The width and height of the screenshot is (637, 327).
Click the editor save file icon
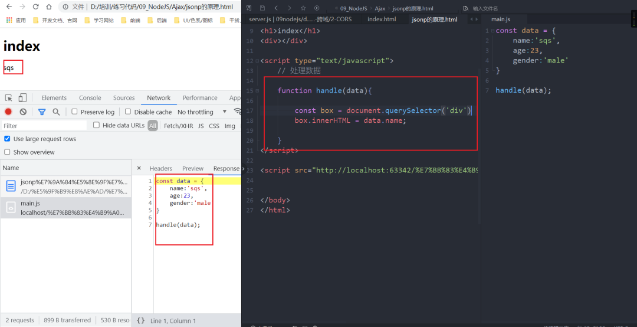point(262,8)
